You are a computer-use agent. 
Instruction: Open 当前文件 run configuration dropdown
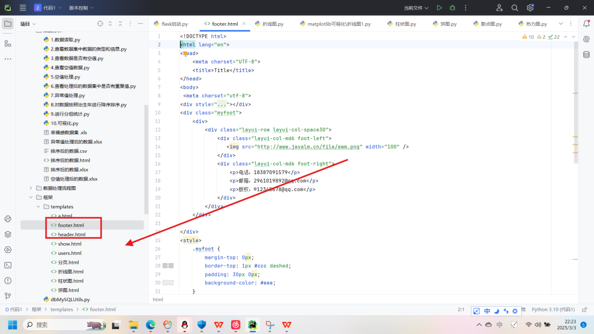pyautogui.click(x=416, y=8)
